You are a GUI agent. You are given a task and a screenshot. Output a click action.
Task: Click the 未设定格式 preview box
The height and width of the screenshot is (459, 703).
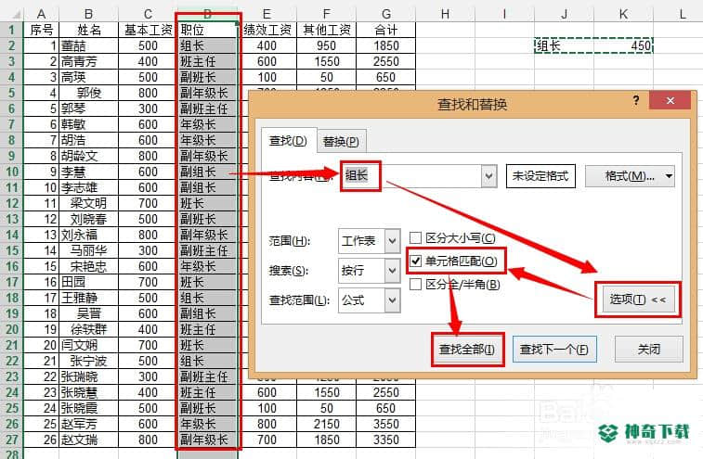[540, 176]
